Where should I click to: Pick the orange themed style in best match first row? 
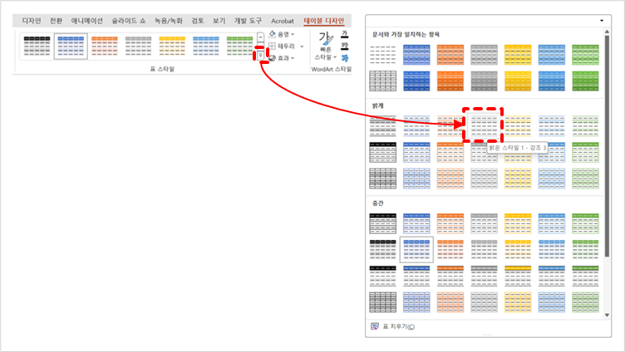pos(450,55)
